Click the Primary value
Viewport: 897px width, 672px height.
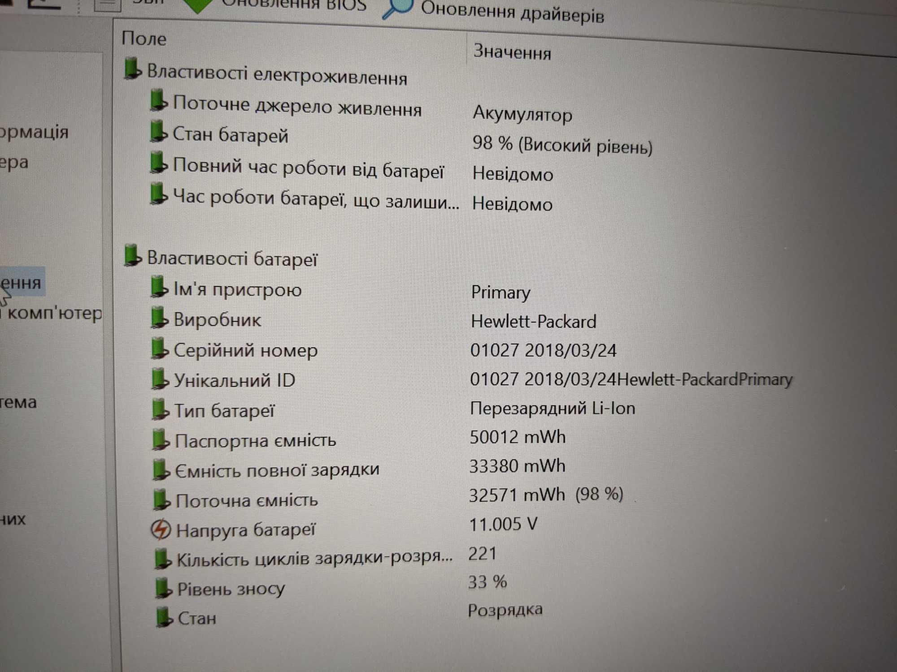click(501, 293)
